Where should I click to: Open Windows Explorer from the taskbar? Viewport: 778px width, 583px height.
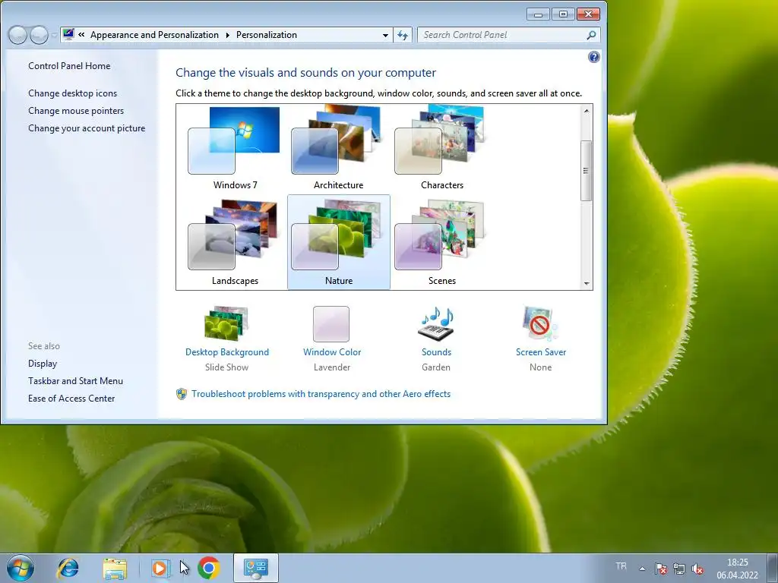[115, 568]
